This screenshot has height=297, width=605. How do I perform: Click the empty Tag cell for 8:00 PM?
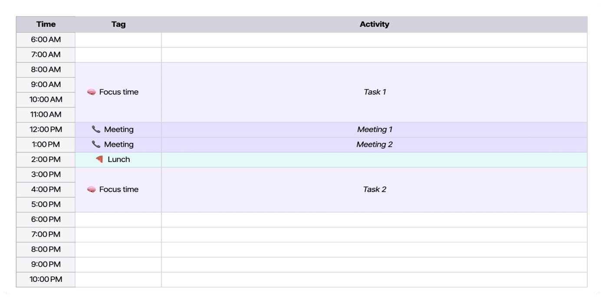[118, 250]
